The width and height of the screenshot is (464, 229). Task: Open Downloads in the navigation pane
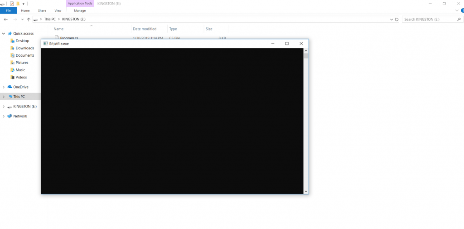tap(25, 48)
